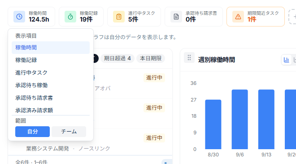Click the 業務システム開発 project text
The width and height of the screenshot is (296, 164).
pos(48,149)
